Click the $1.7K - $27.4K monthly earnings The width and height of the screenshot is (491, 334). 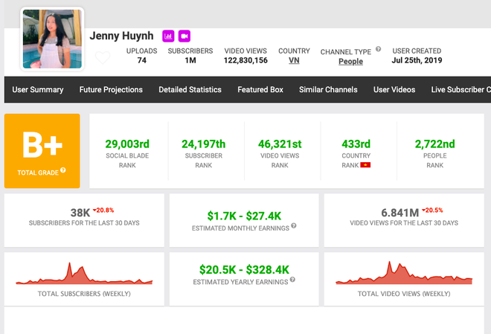coord(244,216)
